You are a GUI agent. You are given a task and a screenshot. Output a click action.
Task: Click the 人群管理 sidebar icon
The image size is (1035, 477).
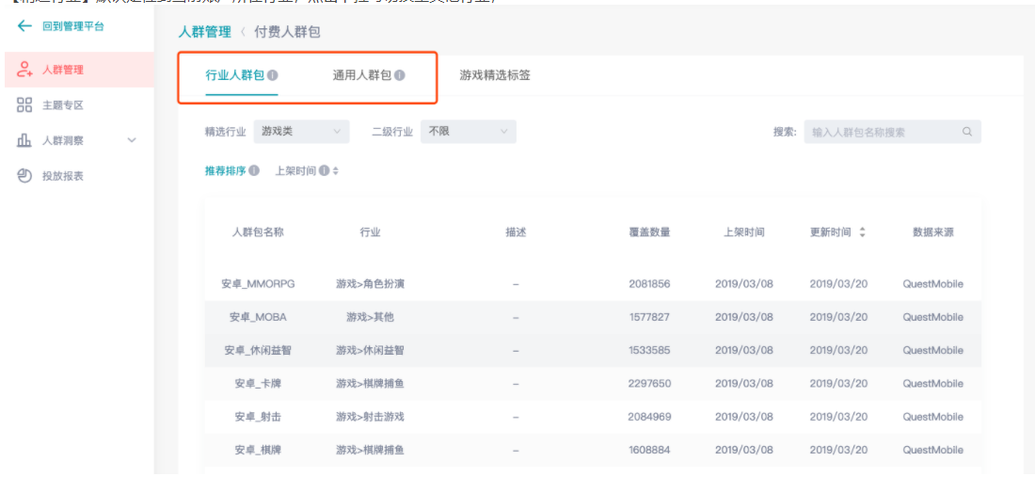click(x=25, y=70)
